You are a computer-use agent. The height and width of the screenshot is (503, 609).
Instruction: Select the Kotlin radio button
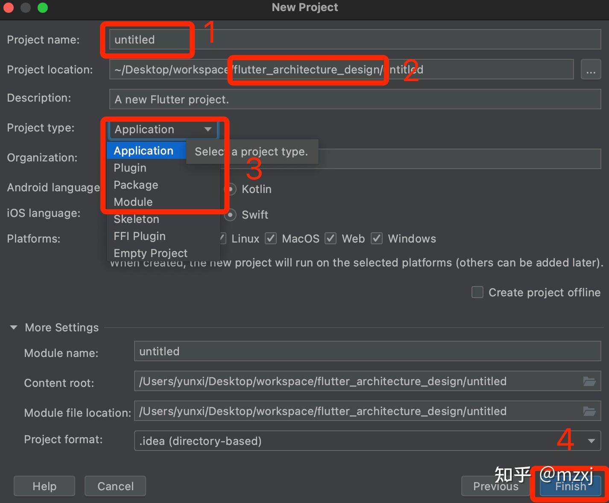pos(231,189)
